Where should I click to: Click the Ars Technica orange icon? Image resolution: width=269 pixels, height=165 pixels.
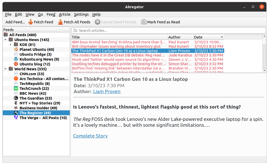(16, 79)
